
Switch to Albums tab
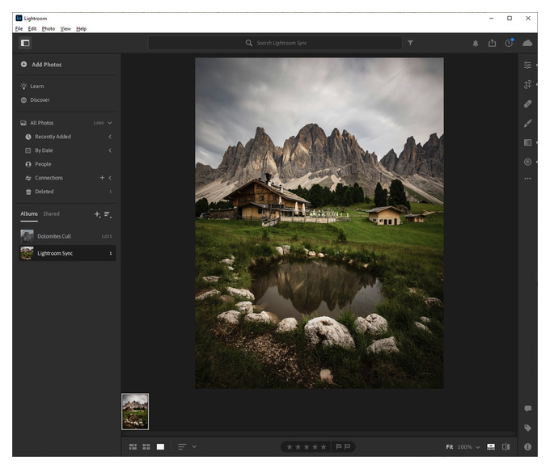(29, 213)
